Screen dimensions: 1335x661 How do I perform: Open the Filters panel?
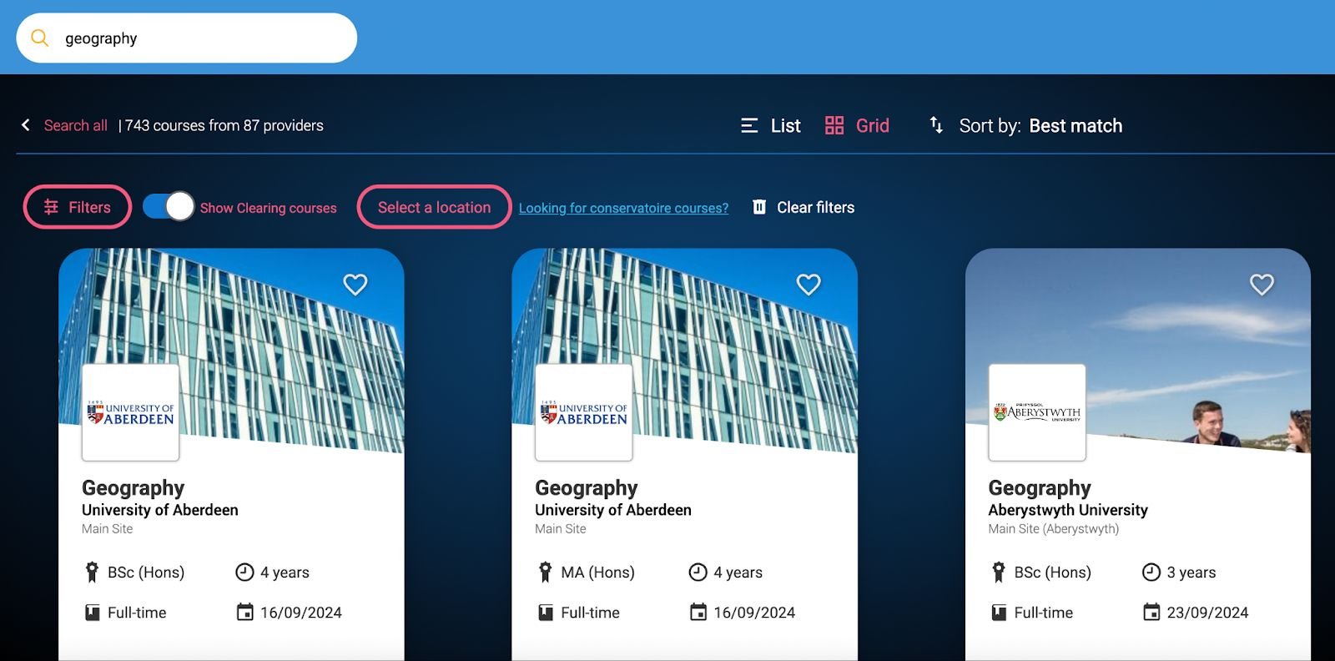click(x=78, y=207)
